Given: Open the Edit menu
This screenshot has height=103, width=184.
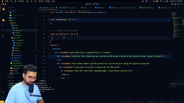Looking at the screenshot, I should point(15,1).
